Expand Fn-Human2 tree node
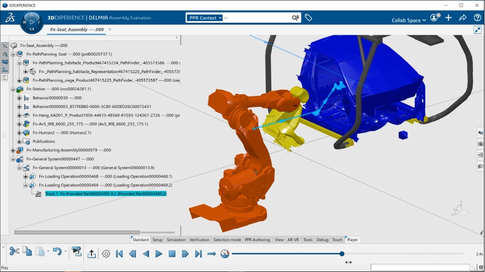The width and height of the screenshot is (485, 272). click(19, 133)
